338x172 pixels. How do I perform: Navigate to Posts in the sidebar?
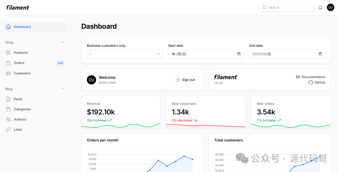coord(18,99)
